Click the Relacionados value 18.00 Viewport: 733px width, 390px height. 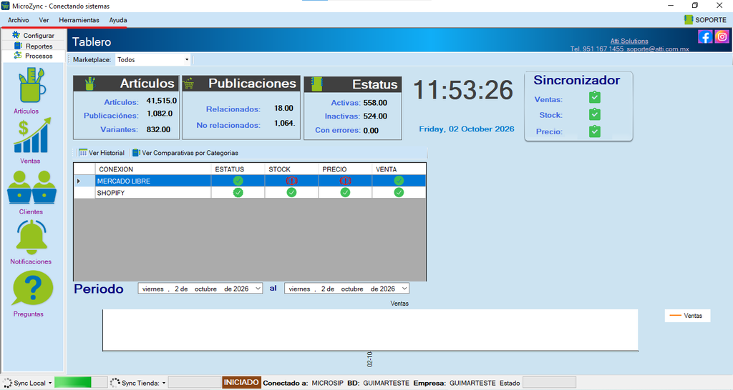pyautogui.click(x=283, y=109)
